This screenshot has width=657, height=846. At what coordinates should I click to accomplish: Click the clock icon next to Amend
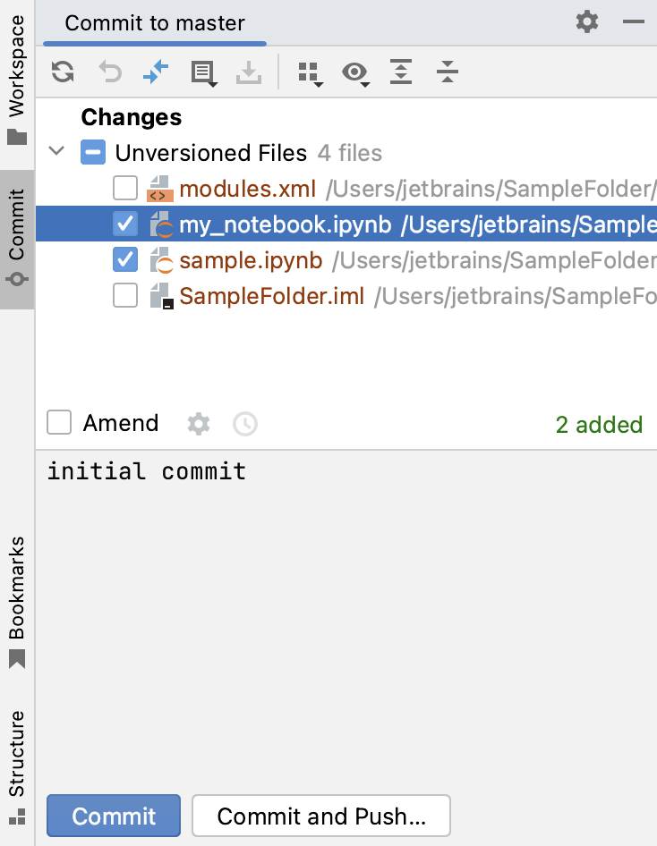click(245, 424)
